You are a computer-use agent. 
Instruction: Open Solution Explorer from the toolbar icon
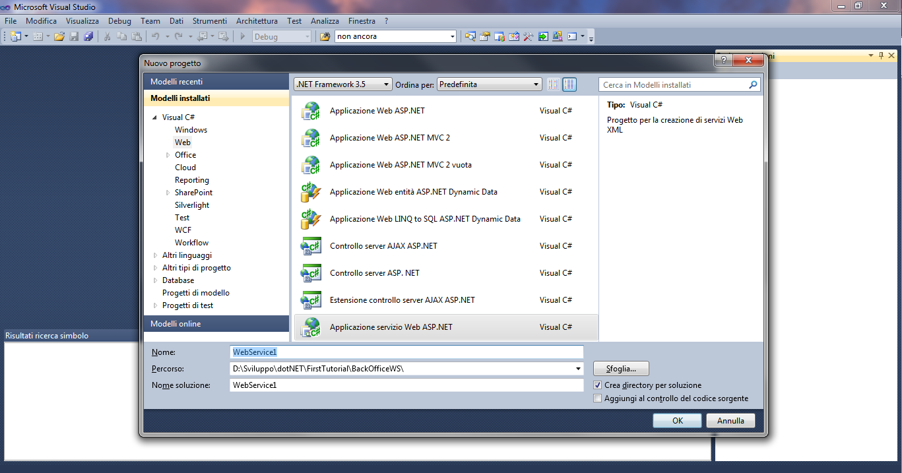470,36
